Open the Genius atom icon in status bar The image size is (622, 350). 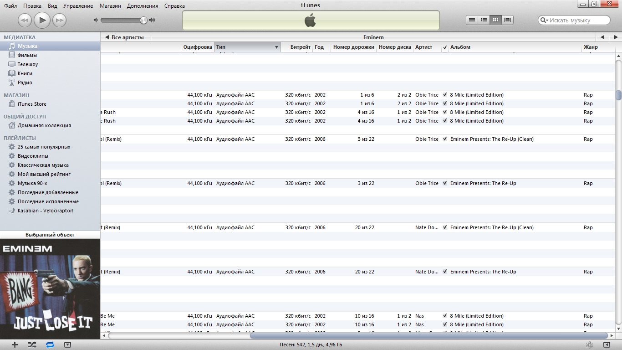[589, 345]
